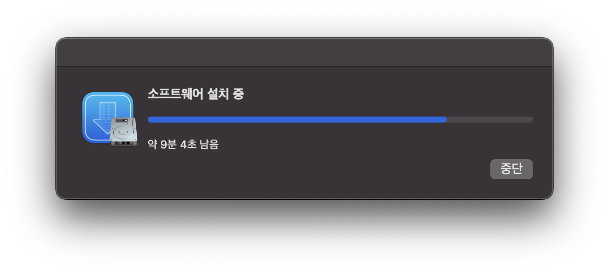Click the rounded blue border of installer icon
The height and width of the screenshot is (273, 609).
point(84,118)
